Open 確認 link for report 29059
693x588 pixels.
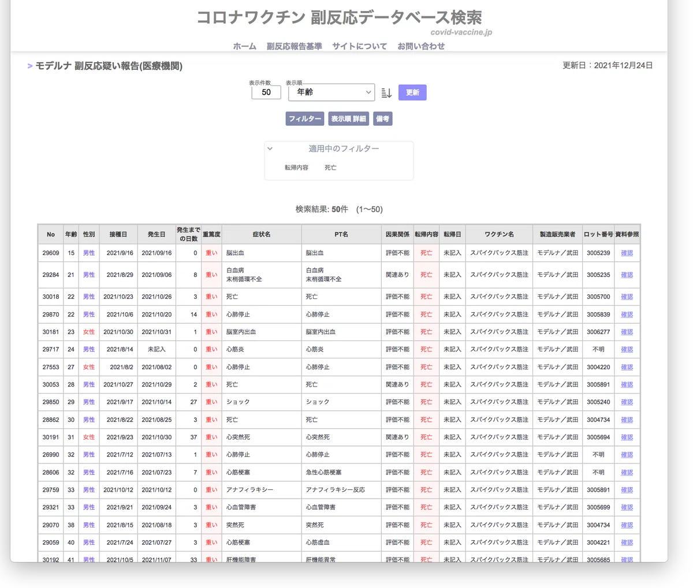pyautogui.click(x=627, y=542)
